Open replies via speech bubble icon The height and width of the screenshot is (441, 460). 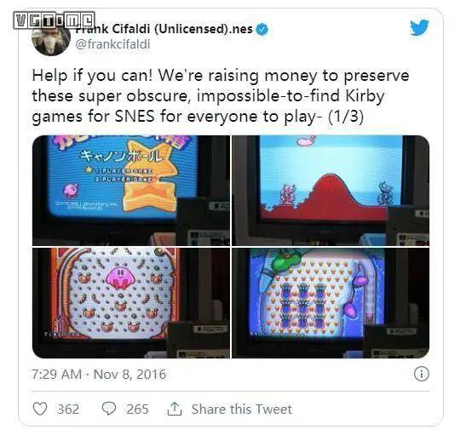109,409
